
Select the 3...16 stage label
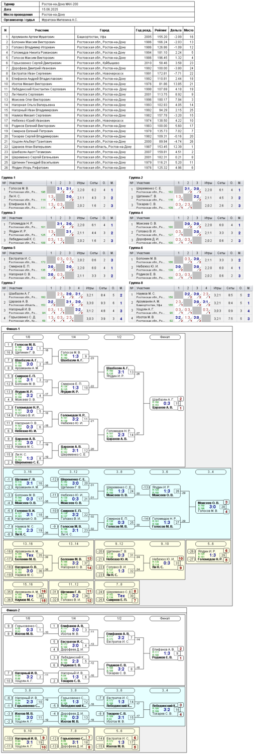click(x=29, y=472)
